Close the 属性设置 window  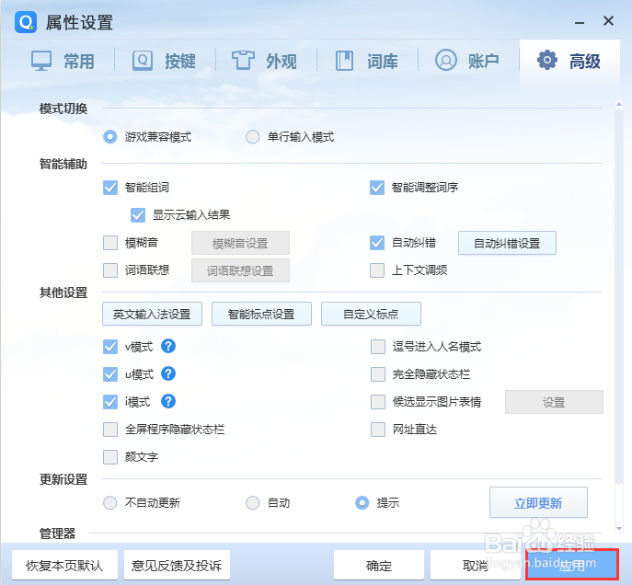[608, 21]
